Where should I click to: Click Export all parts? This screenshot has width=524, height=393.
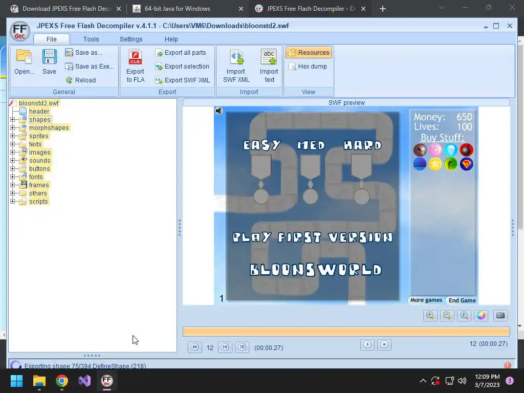[x=181, y=53]
